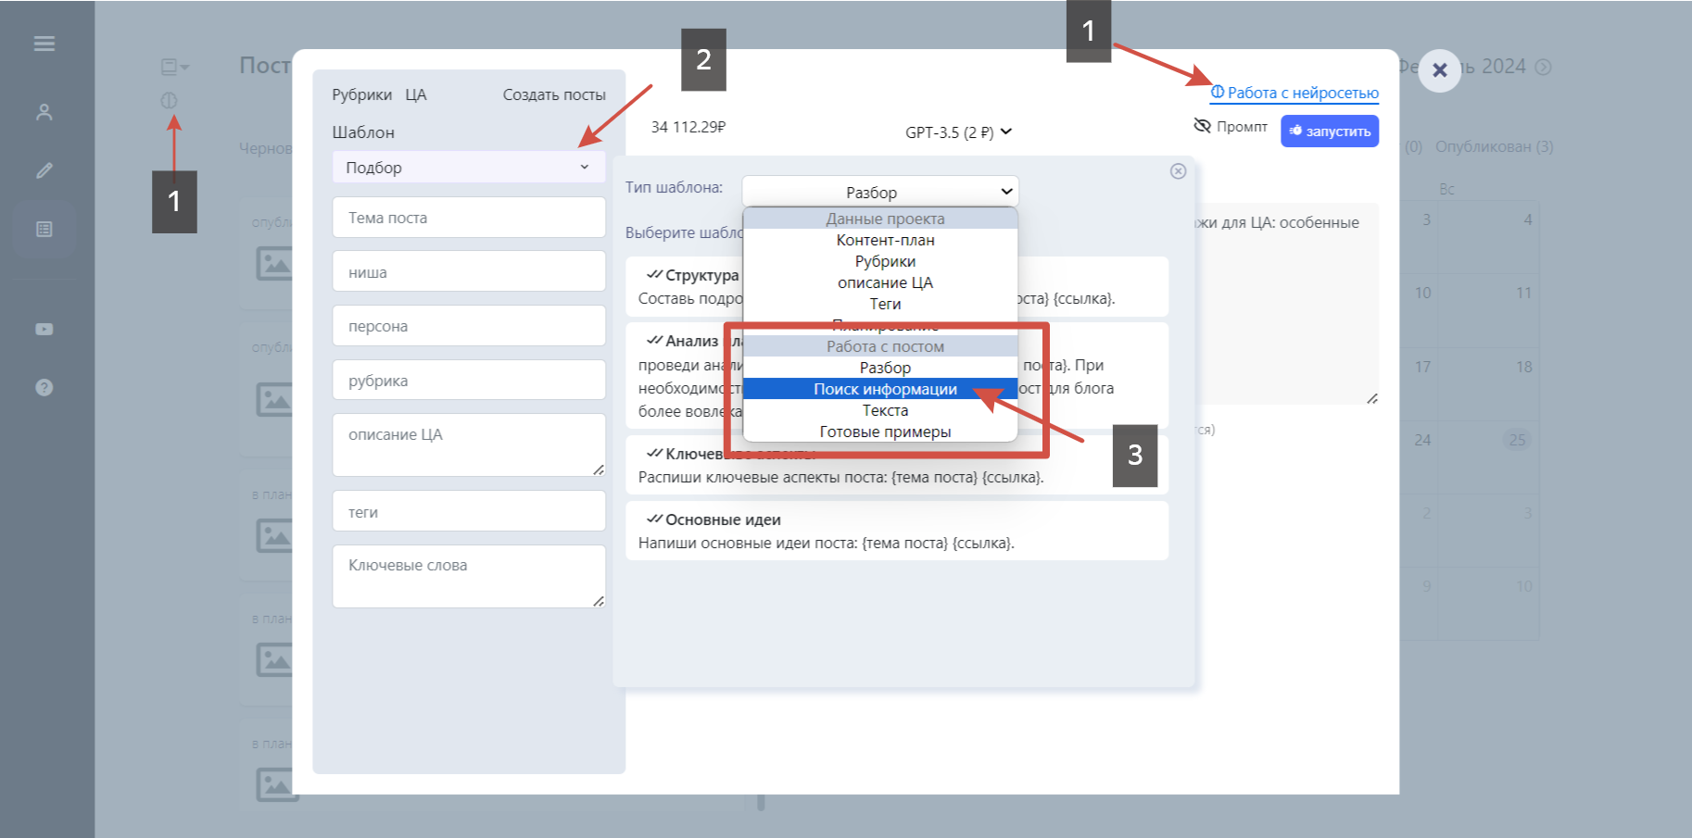Open the hamburger menu in the sidebar
Screen dimensions: 1692x838
coord(44,44)
